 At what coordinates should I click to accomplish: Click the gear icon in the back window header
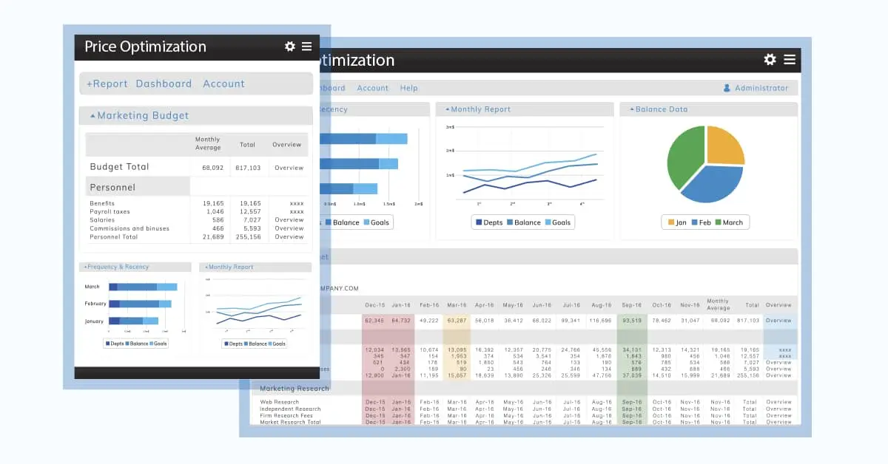coord(770,60)
